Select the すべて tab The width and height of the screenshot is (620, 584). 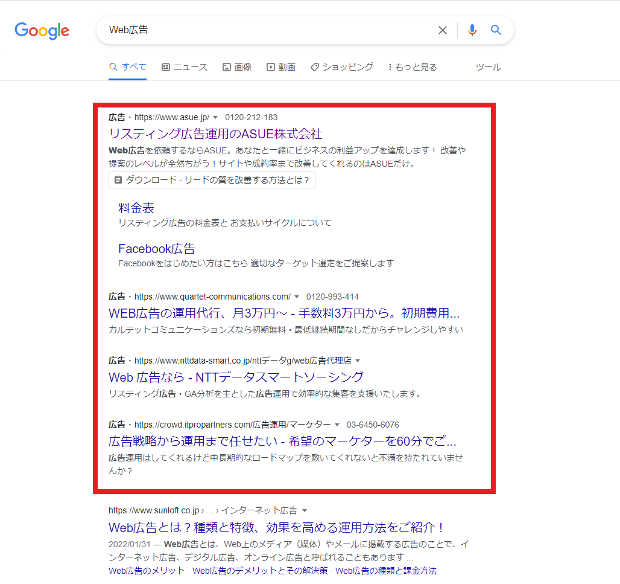tap(128, 67)
